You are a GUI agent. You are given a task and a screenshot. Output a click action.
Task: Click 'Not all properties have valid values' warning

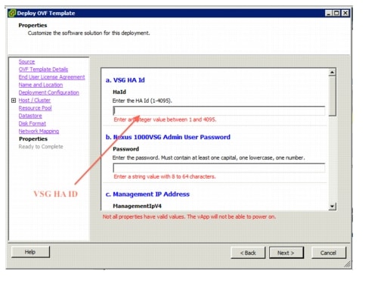(189, 216)
